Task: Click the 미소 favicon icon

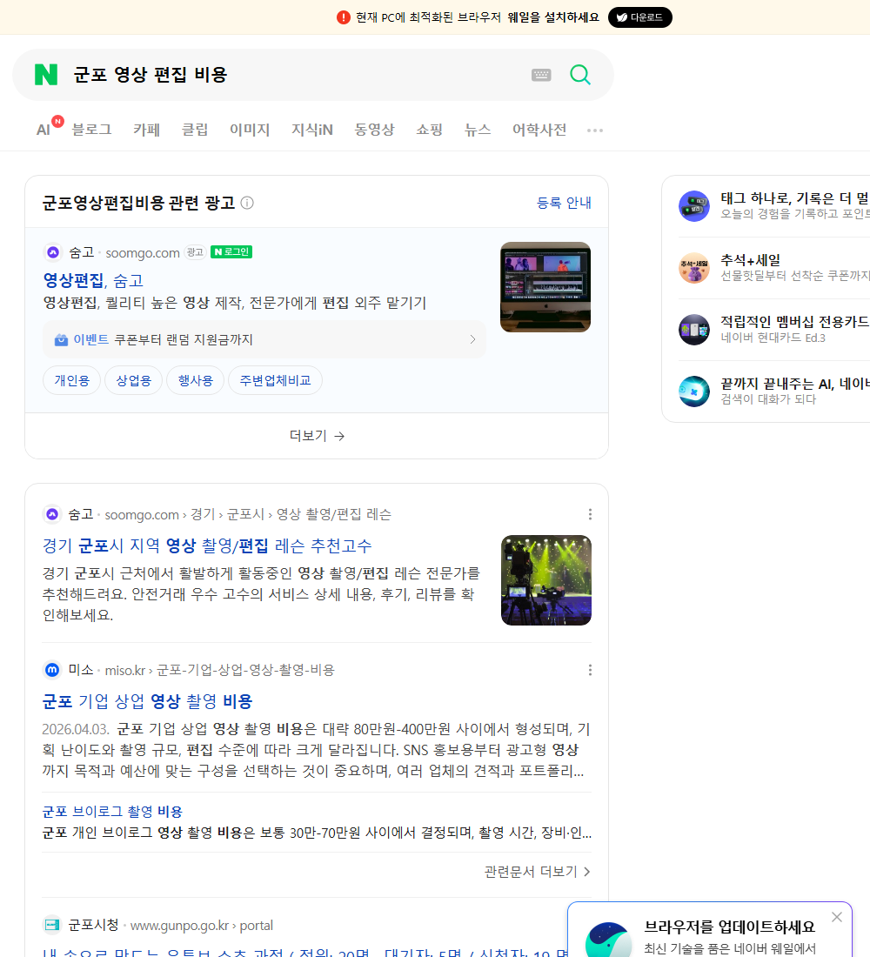Action: [52, 670]
